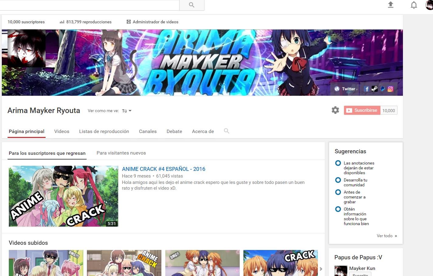433x276 pixels.
Task: Click the channel profile picture on banner
Action: tap(26, 48)
